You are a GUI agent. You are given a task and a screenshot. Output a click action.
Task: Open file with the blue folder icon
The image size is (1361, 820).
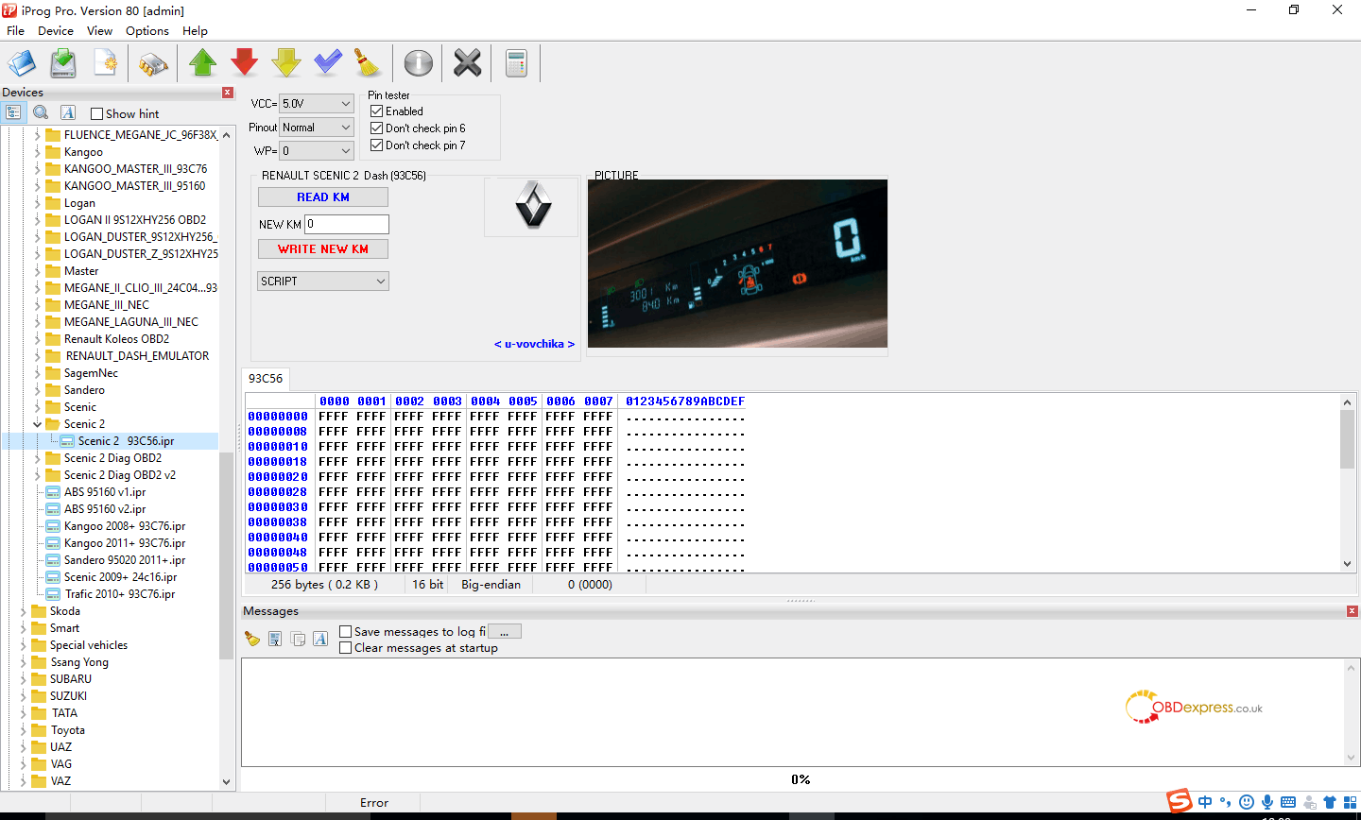[22, 63]
